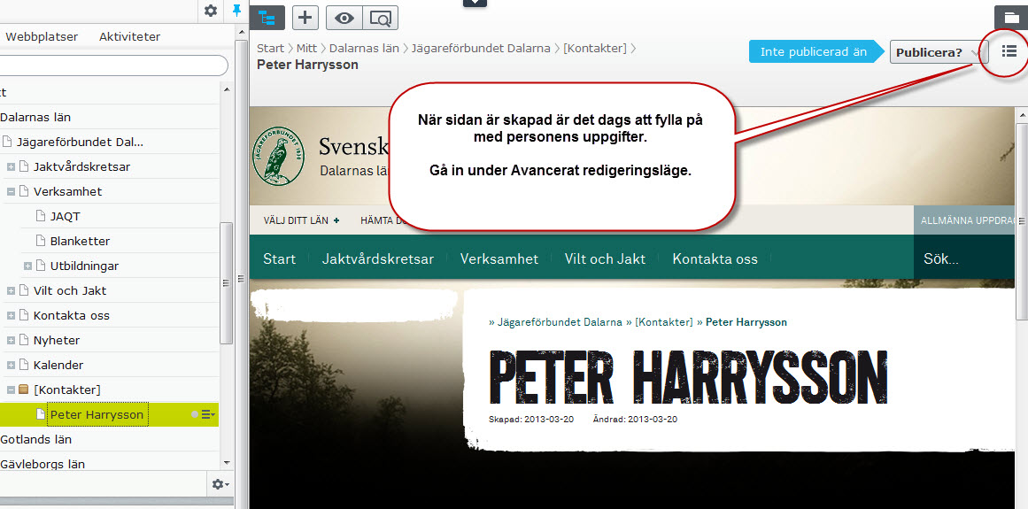Click Dalarnas län in the top breadcrumb

click(365, 49)
